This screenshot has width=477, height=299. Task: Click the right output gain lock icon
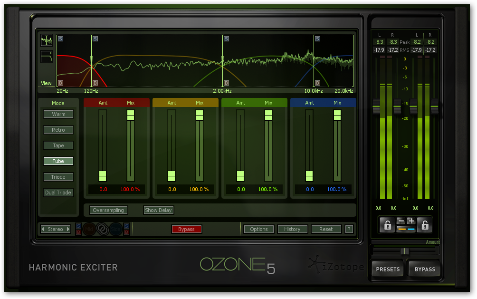click(424, 225)
